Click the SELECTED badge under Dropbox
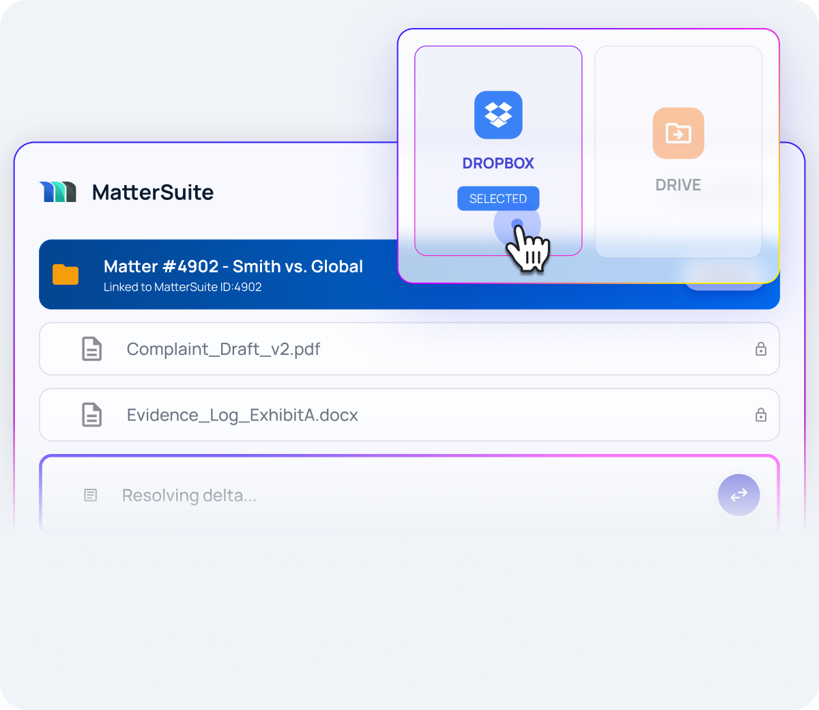 click(x=498, y=199)
